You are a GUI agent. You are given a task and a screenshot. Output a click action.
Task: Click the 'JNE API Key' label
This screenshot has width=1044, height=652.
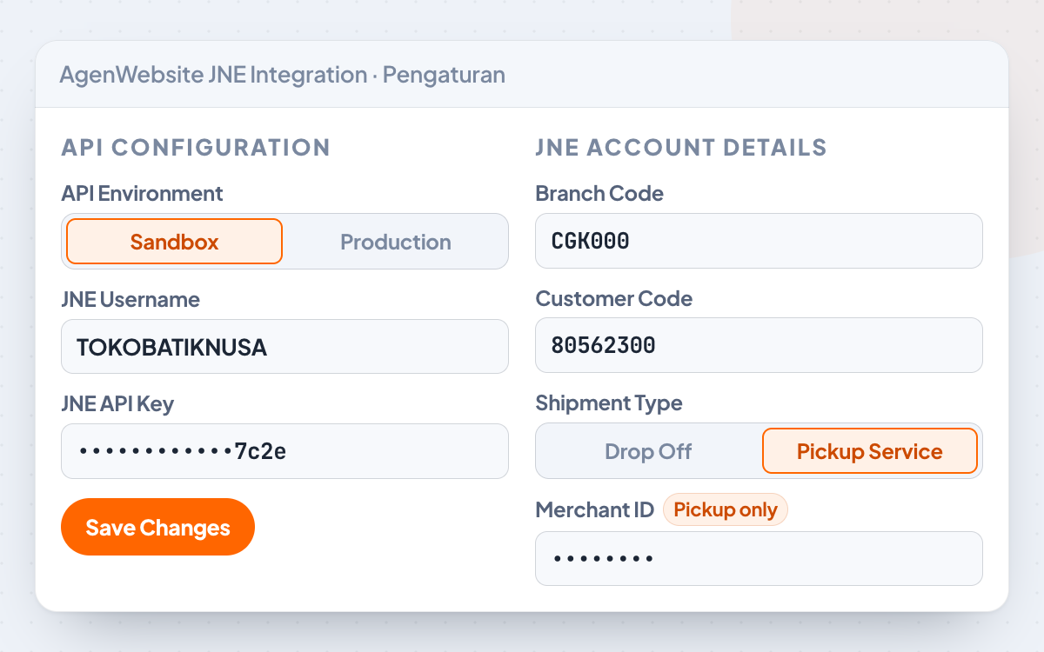(117, 403)
